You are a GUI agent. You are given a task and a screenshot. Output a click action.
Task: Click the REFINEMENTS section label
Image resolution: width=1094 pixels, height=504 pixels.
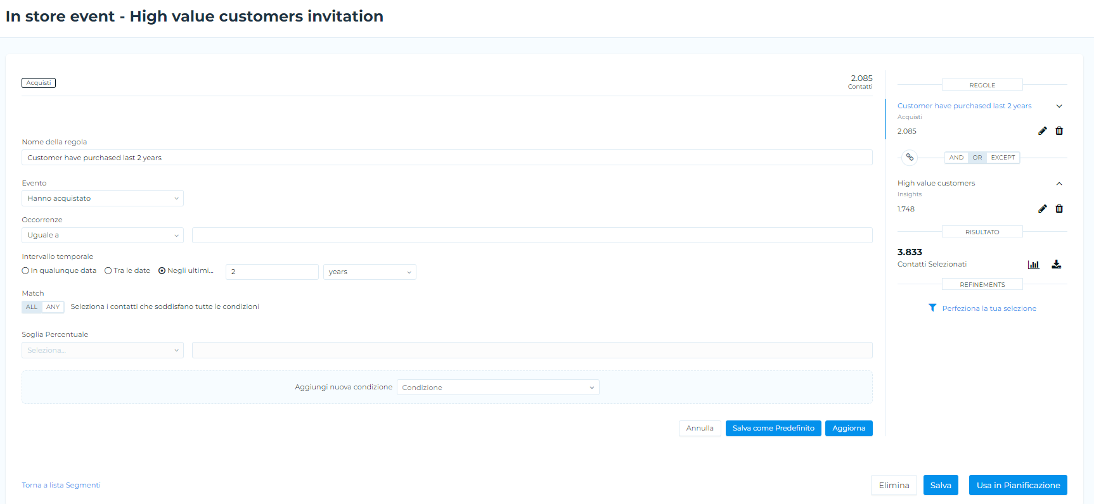click(x=982, y=284)
